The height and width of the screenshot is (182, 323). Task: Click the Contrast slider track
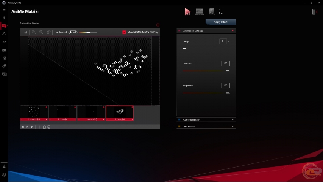[x=206, y=71]
